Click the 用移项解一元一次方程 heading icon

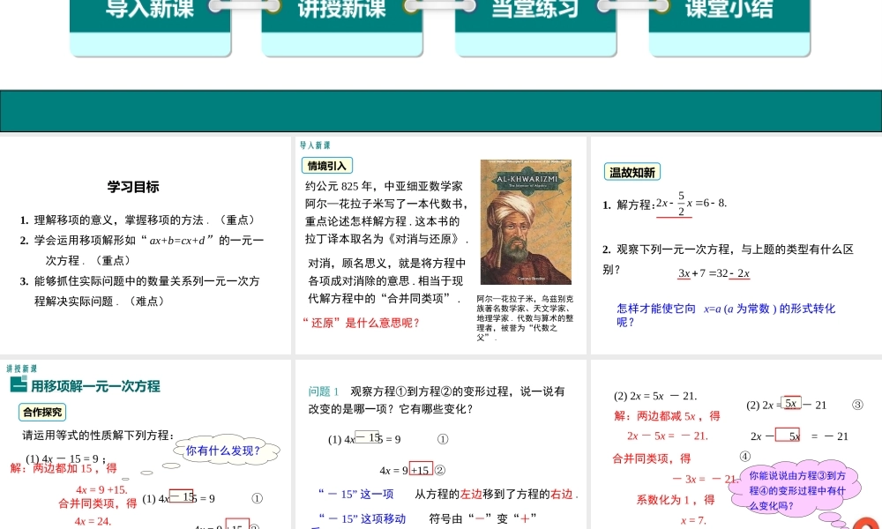18,384
